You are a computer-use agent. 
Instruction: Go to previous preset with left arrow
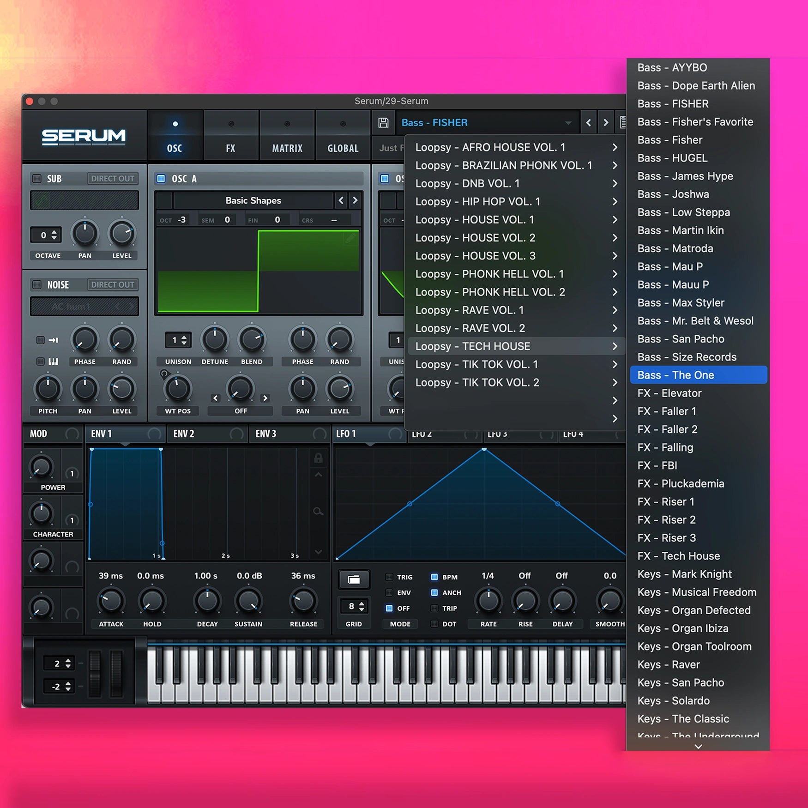tap(588, 123)
